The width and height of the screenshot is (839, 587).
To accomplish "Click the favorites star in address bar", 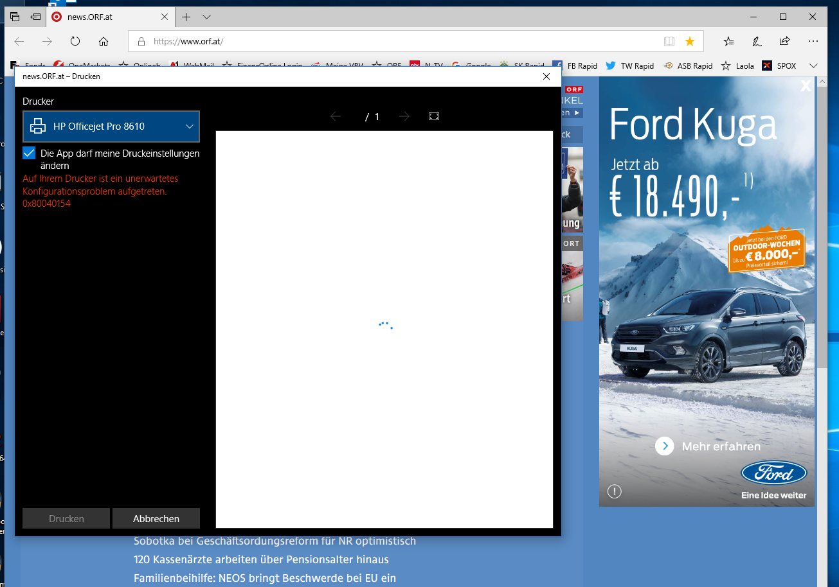I will coord(690,41).
